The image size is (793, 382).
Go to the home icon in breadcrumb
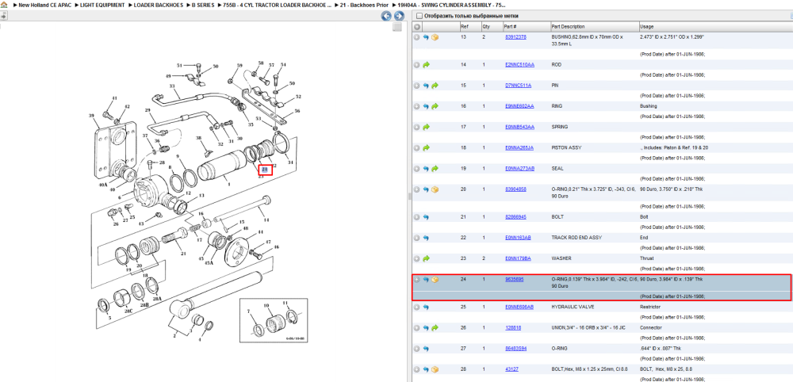tap(4, 5)
